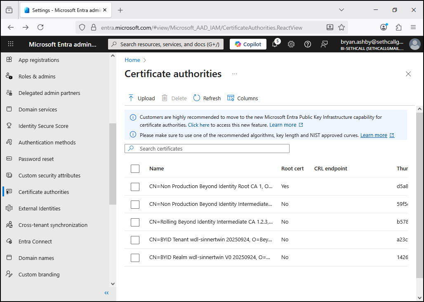Open the Copilot assistant
The width and height of the screenshot is (424, 302).
(248, 44)
